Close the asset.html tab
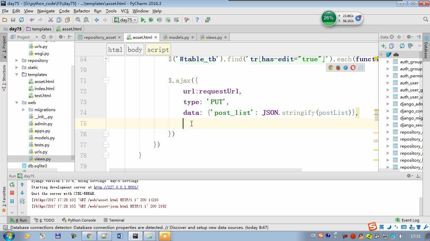 coord(156,37)
